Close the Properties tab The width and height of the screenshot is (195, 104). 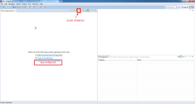(x=108, y=57)
